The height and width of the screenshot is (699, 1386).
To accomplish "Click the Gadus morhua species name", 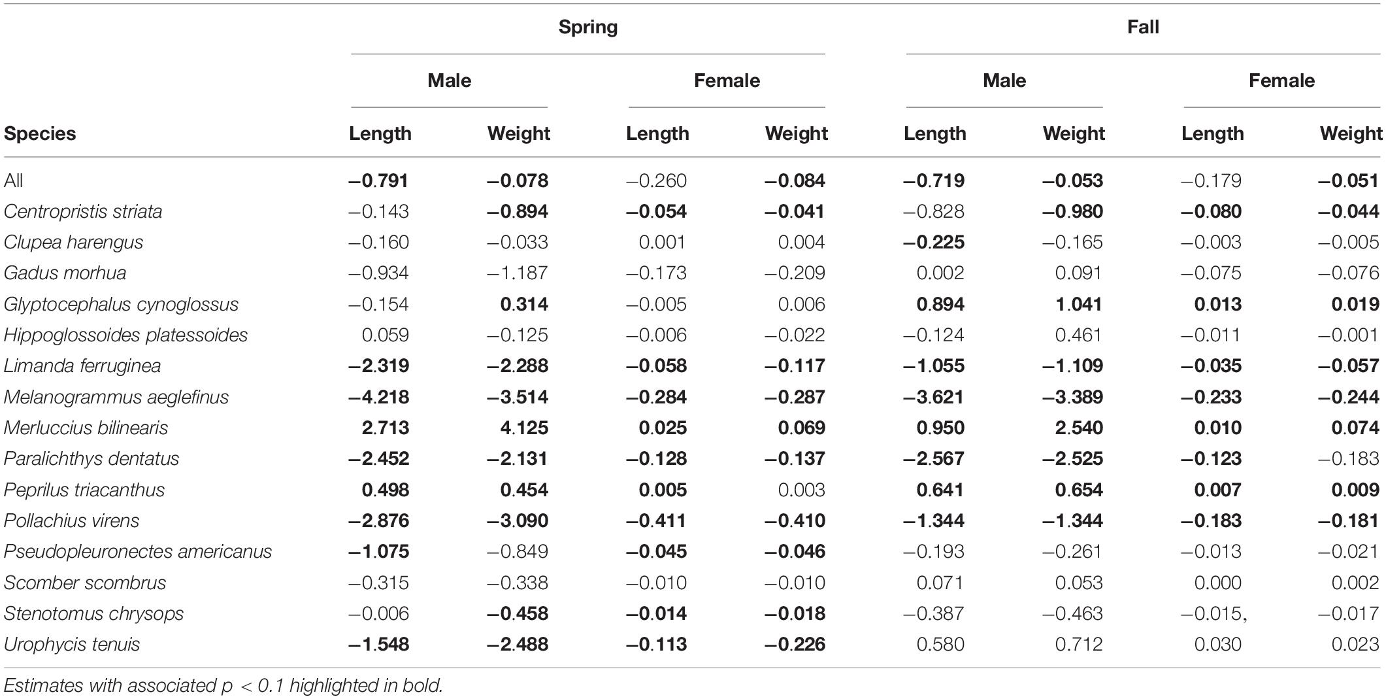I will [65, 273].
